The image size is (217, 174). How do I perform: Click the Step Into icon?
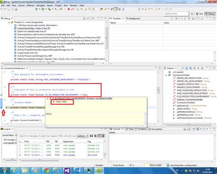pos(78,9)
